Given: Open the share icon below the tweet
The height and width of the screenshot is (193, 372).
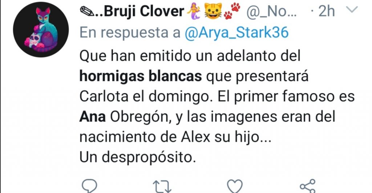Looking at the screenshot, I should 308,186.
